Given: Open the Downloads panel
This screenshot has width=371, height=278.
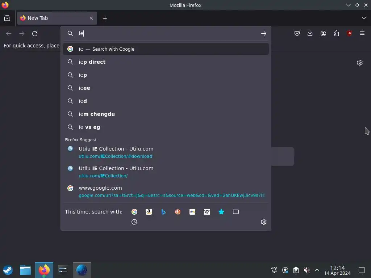Looking at the screenshot, I should (310, 34).
